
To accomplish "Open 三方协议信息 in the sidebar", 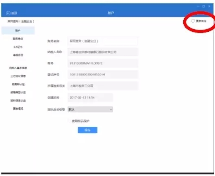I will click(18, 76).
